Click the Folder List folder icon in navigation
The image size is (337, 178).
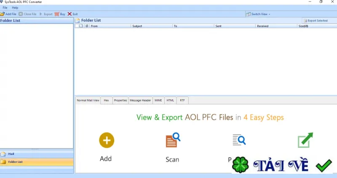click(3, 162)
